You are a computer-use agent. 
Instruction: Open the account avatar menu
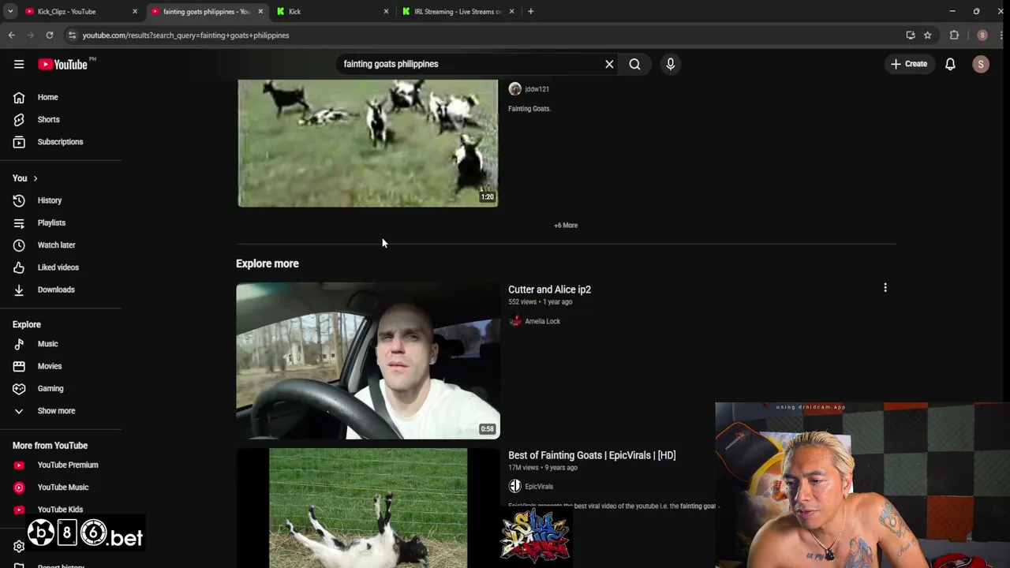click(x=981, y=64)
